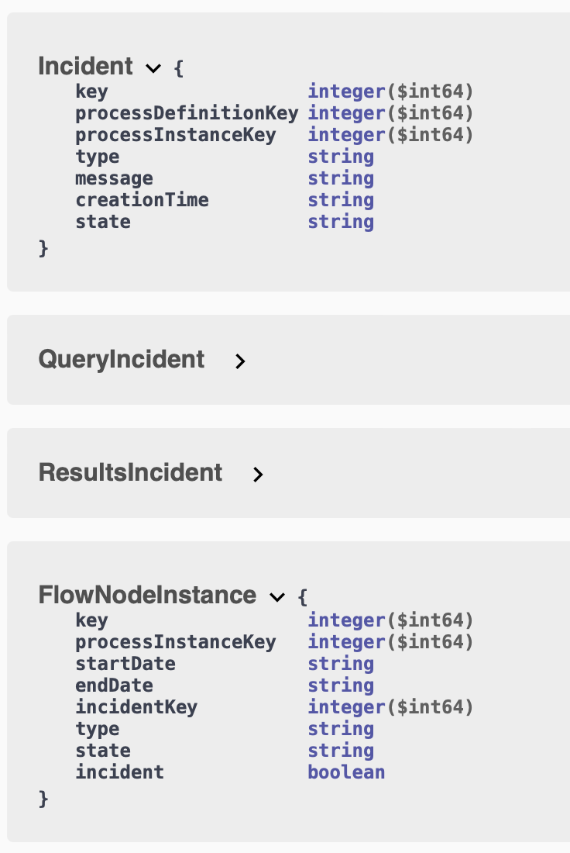Click the state field of Incident
The width and height of the screenshot is (570, 853).
(102, 221)
